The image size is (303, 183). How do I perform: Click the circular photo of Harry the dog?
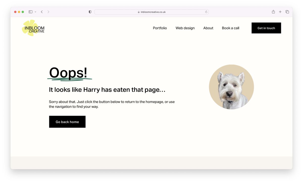pos(231,87)
